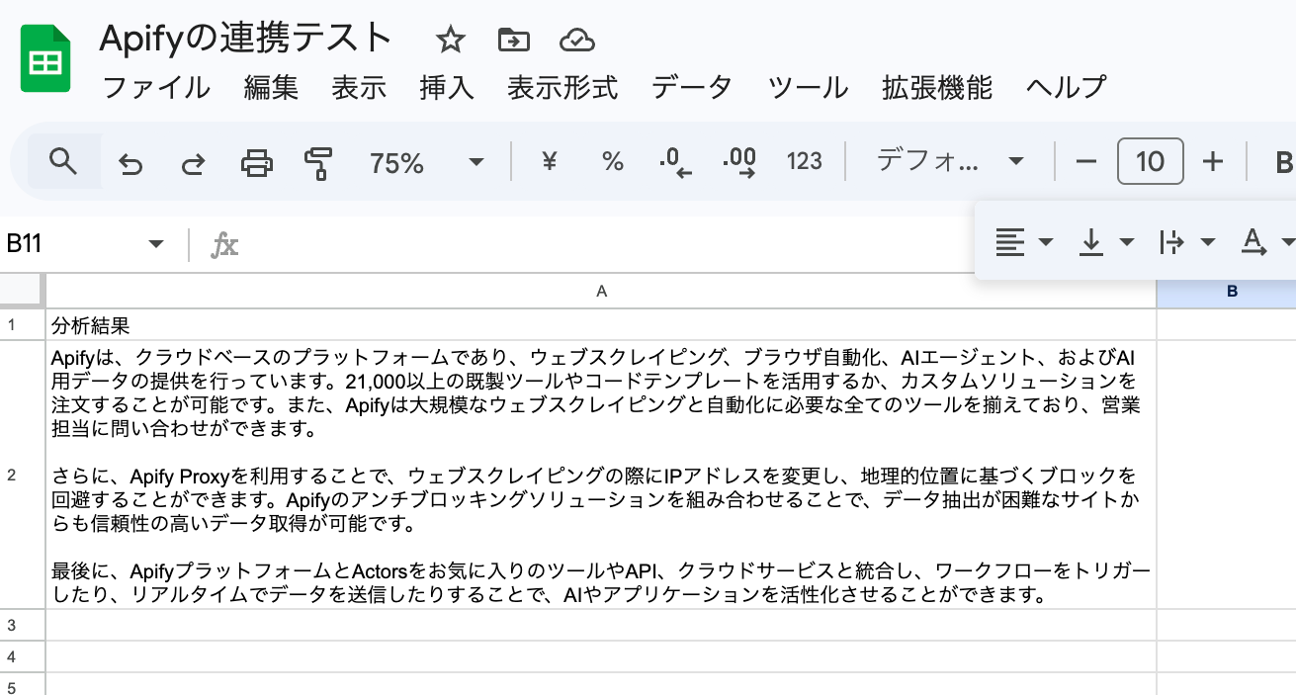The image size is (1296, 695).
Task: Increase decimal places
Action: [739, 162]
